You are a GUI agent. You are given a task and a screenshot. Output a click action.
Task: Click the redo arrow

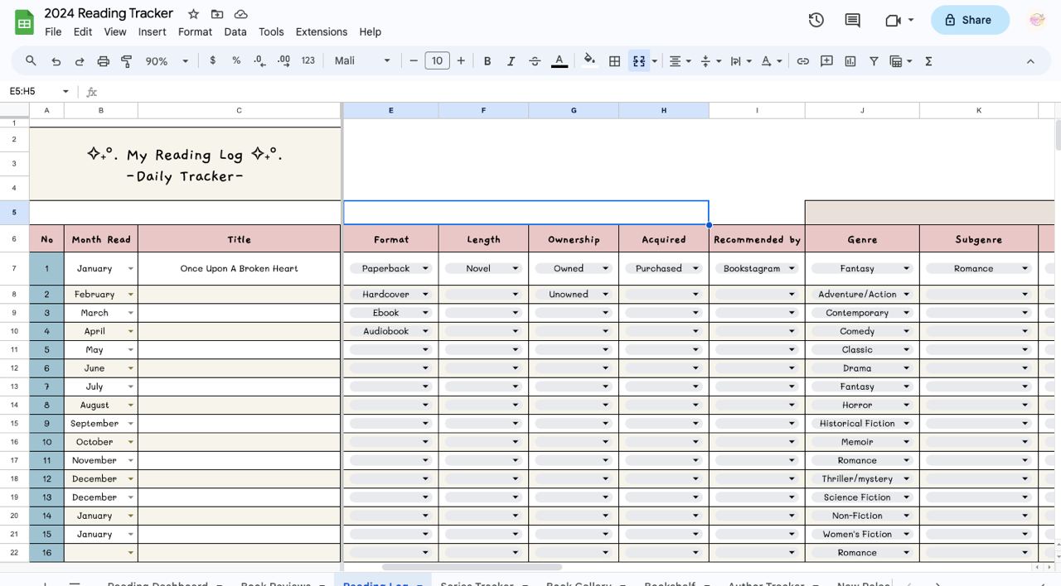coord(80,61)
